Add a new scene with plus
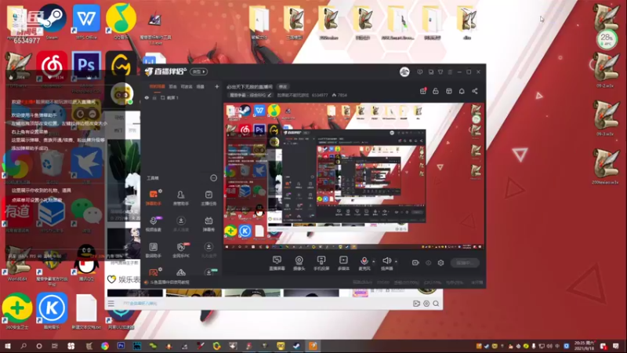The width and height of the screenshot is (627, 353). [217, 86]
